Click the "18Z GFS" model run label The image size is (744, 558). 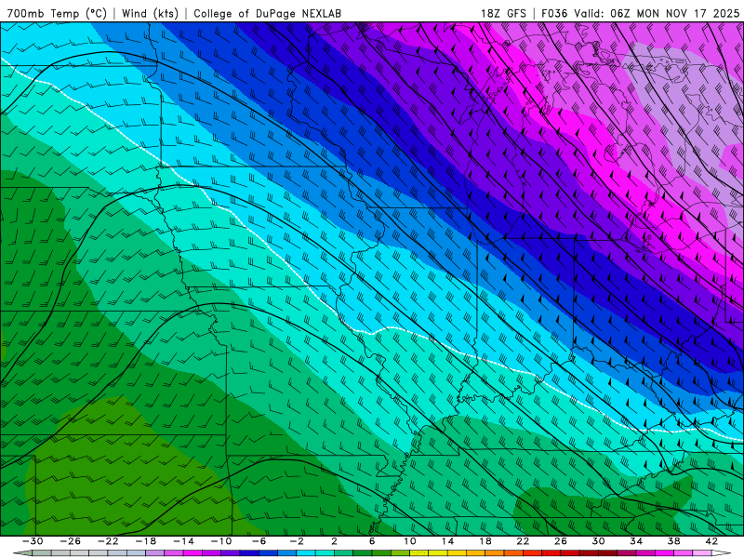pyautogui.click(x=503, y=13)
